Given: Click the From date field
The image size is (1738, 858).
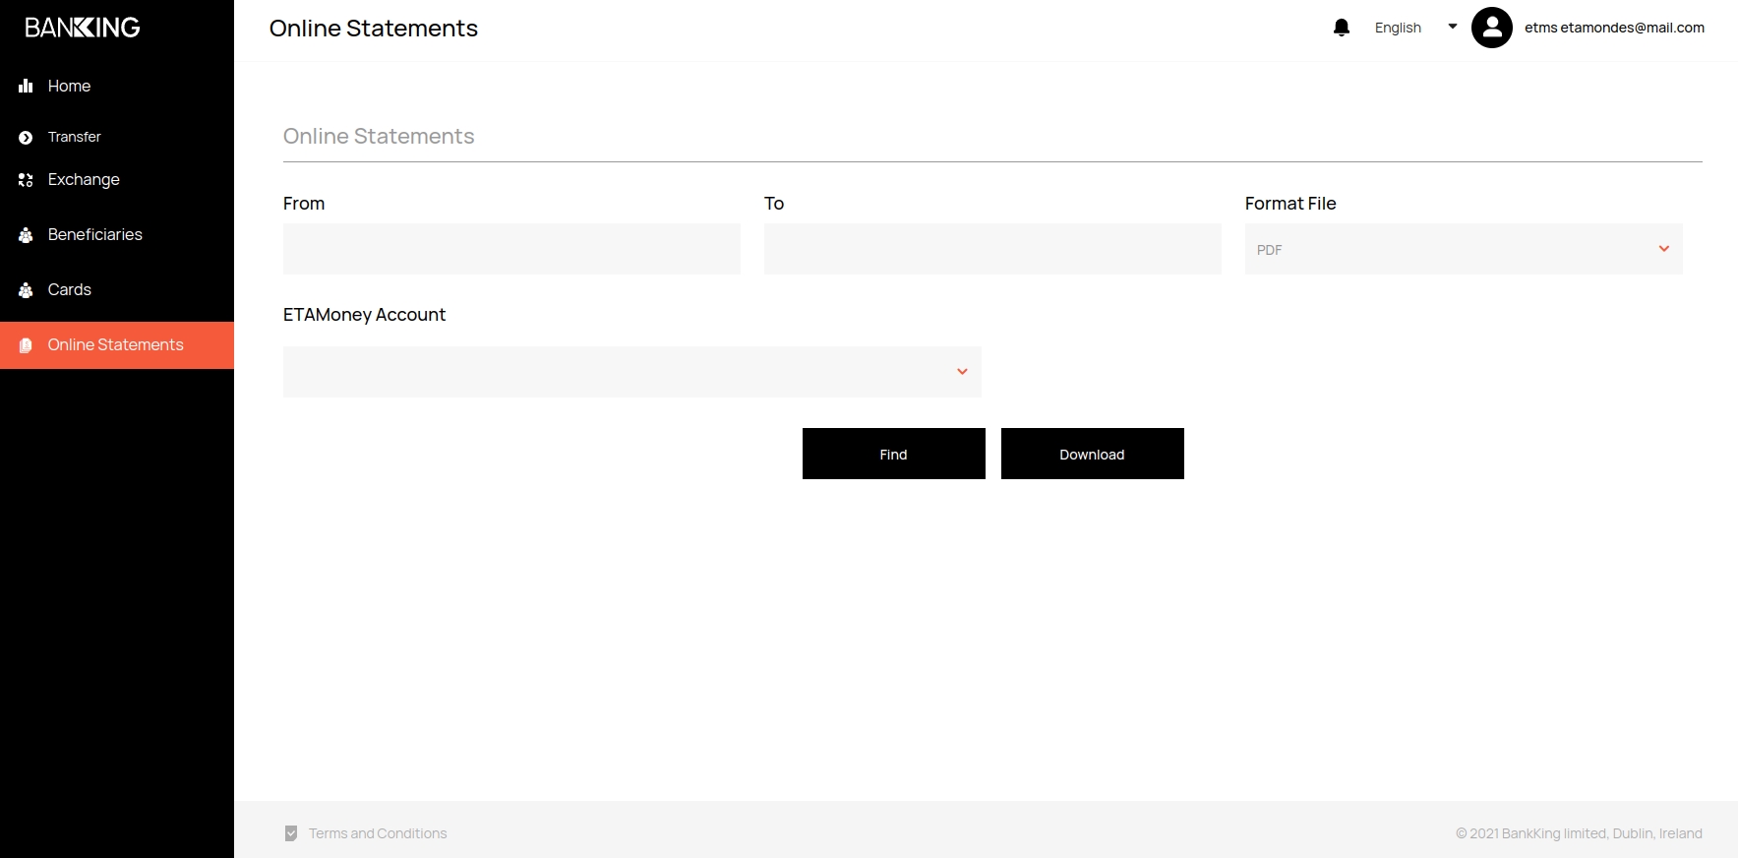Looking at the screenshot, I should pyautogui.click(x=511, y=249).
